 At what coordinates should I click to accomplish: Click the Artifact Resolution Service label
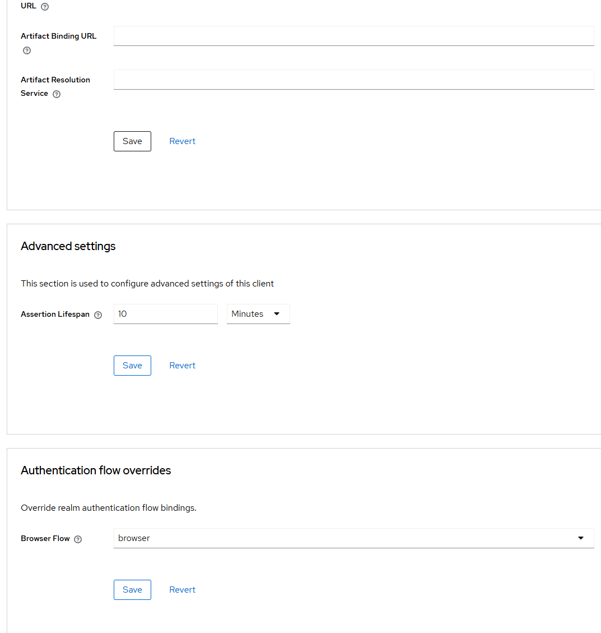tap(55, 86)
